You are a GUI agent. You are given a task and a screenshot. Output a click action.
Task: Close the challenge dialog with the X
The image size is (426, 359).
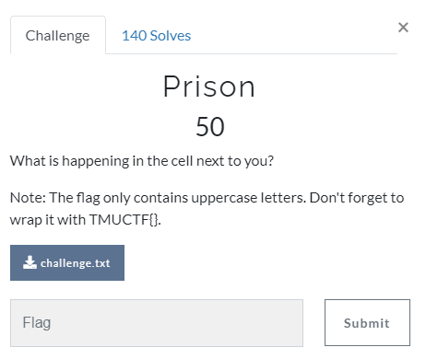coord(403,28)
